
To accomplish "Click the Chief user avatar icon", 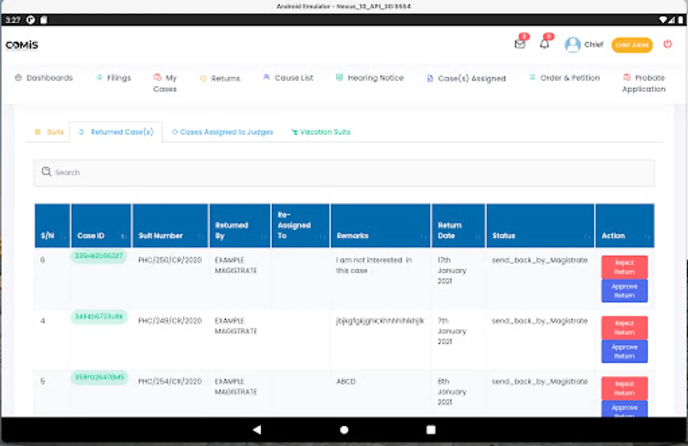I will [573, 45].
